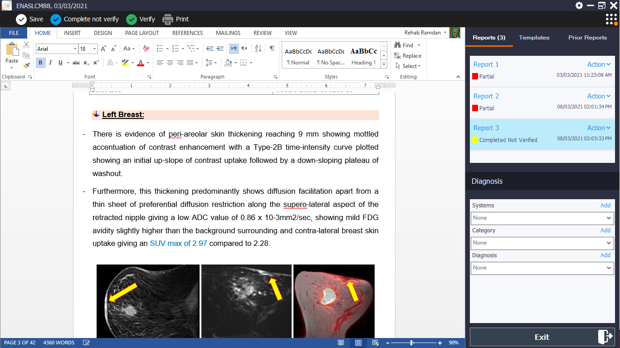The height and width of the screenshot is (348, 620).
Task: Expand Action menu for Report 1
Action: coord(599,64)
